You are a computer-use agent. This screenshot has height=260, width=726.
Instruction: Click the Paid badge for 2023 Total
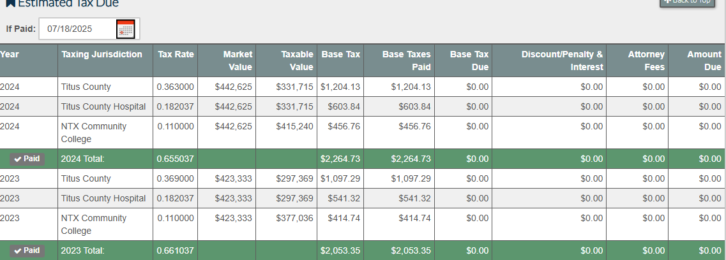coord(27,250)
